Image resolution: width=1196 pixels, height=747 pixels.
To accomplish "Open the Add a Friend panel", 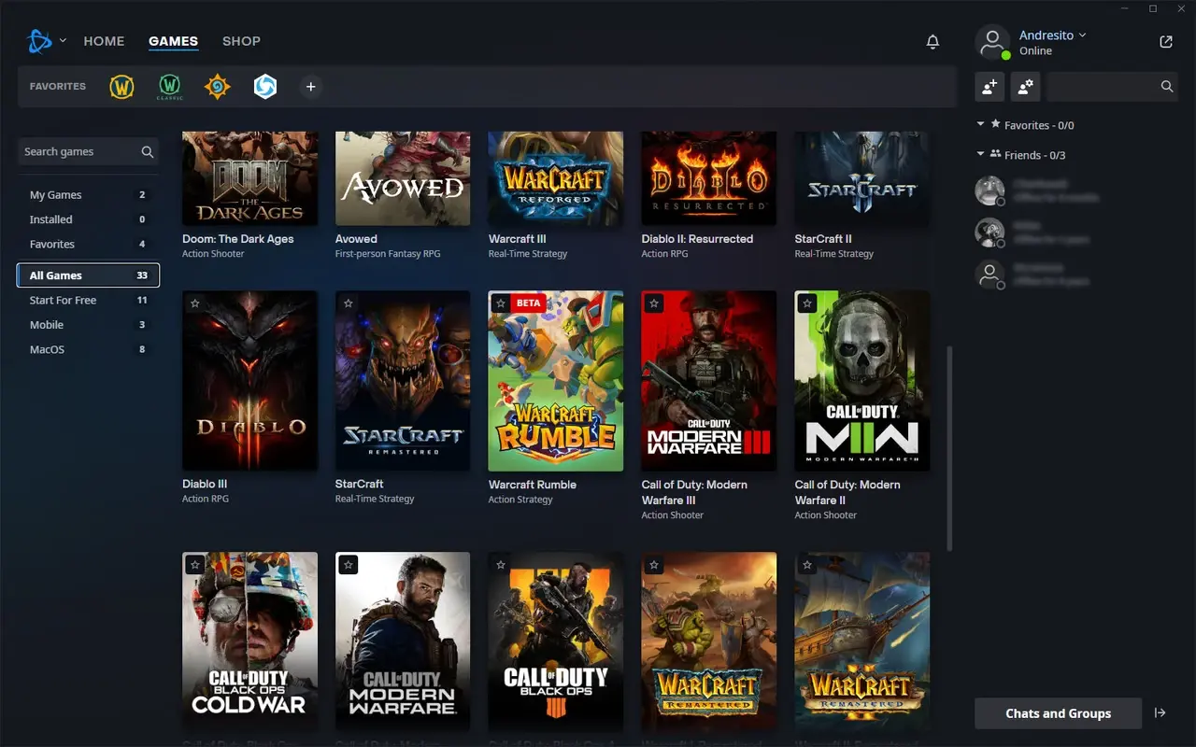I will tap(990, 86).
